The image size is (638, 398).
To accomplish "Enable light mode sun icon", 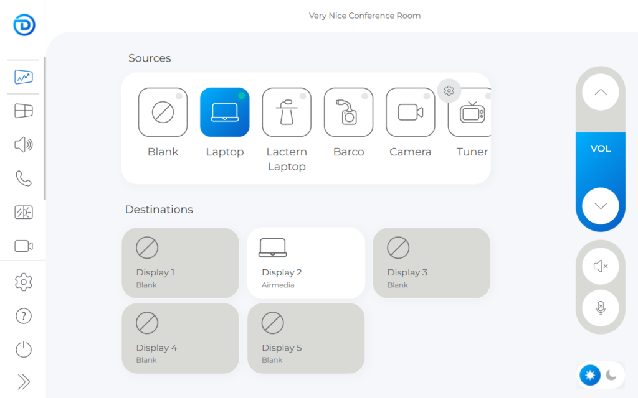I will pyautogui.click(x=590, y=375).
